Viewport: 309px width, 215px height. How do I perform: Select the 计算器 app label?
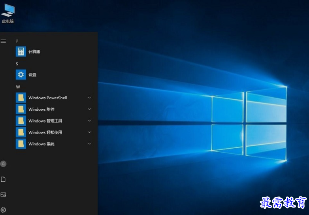tap(34, 52)
